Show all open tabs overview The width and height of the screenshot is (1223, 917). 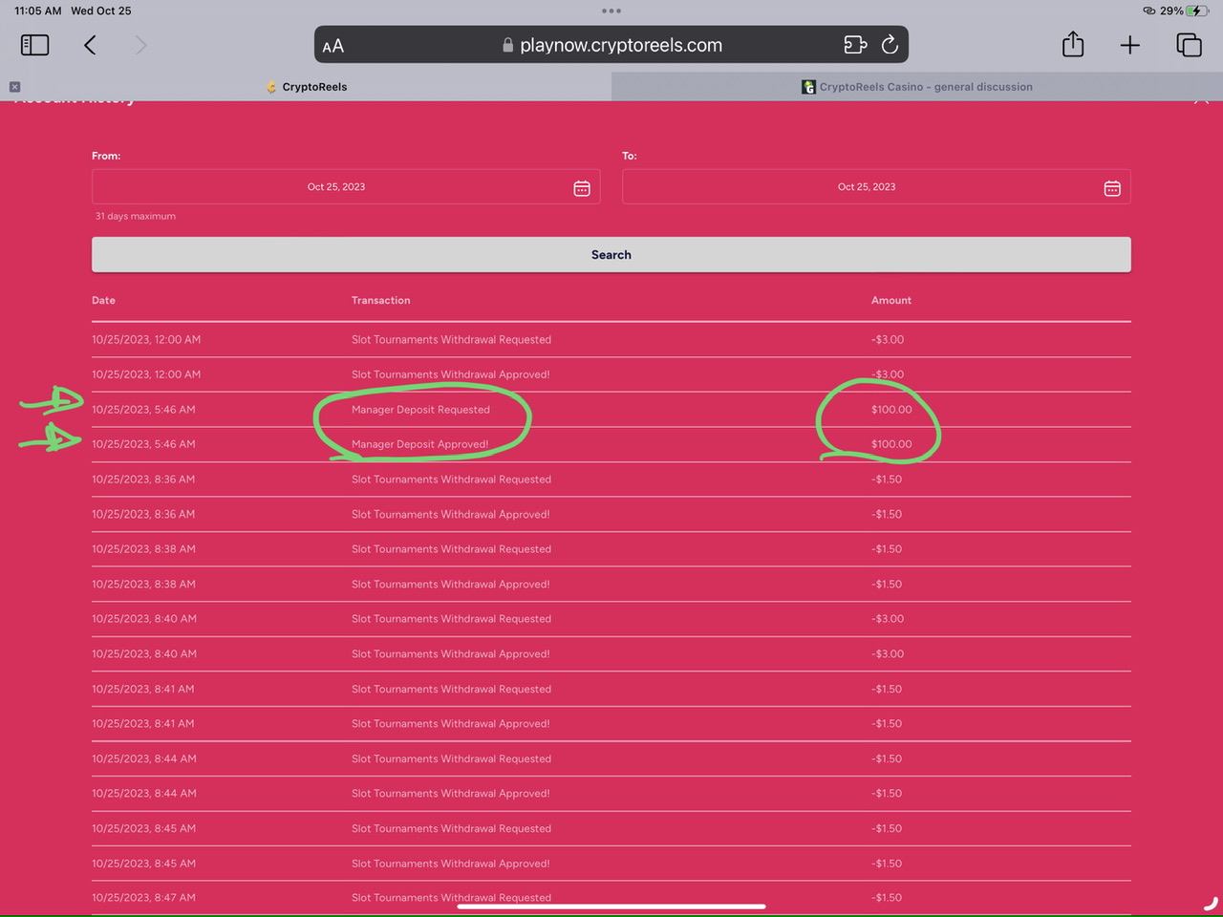pos(1189,45)
